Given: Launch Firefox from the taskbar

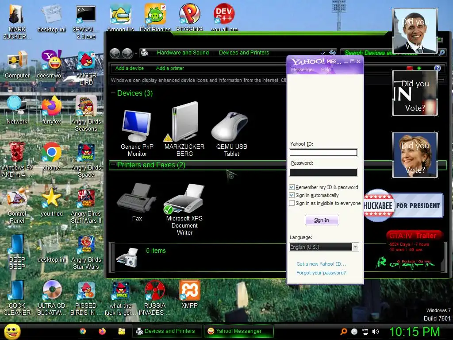Looking at the screenshot, I should (102, 331).
